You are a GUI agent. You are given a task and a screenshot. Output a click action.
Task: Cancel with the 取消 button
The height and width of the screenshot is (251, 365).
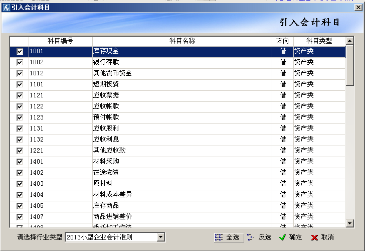coord(323,237)
